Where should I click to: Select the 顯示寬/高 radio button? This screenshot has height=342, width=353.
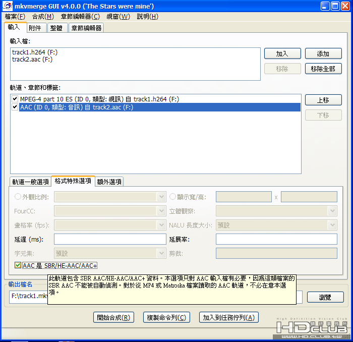(x=172, y=197)
